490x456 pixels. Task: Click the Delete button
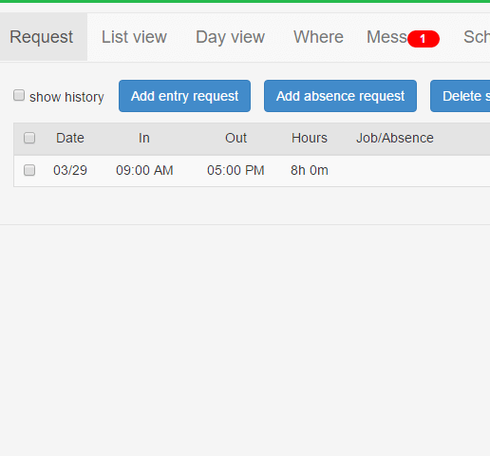[461, 96]
